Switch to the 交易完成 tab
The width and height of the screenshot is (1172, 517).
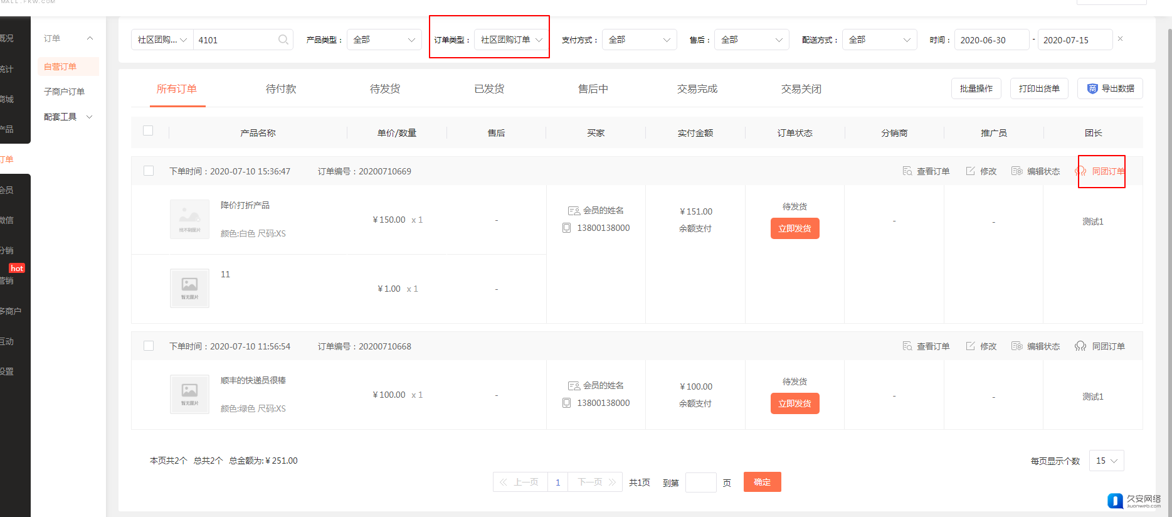tap(697, 89)
